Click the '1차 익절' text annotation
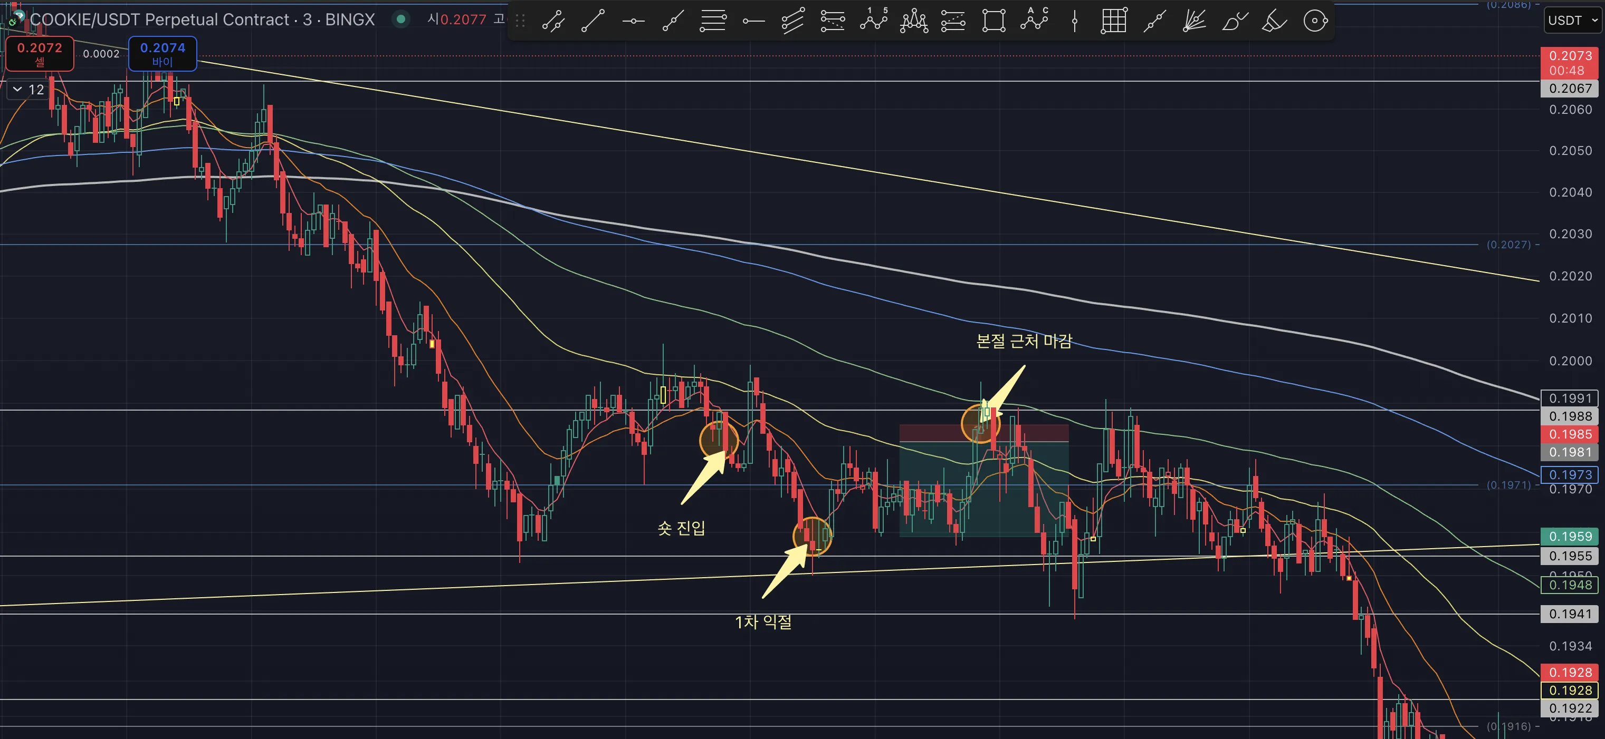The width and height of the screenshot is (1605, 739). [763, 621]
